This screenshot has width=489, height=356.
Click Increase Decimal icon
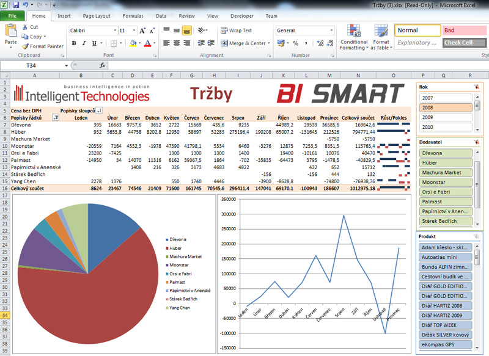(x=320, y=43)
